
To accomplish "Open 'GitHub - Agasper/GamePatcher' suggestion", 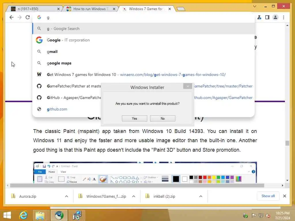I will (67, 98).
